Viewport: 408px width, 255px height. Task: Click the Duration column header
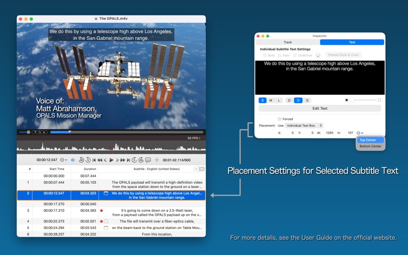pyautogui.click(x=90, y=169)
